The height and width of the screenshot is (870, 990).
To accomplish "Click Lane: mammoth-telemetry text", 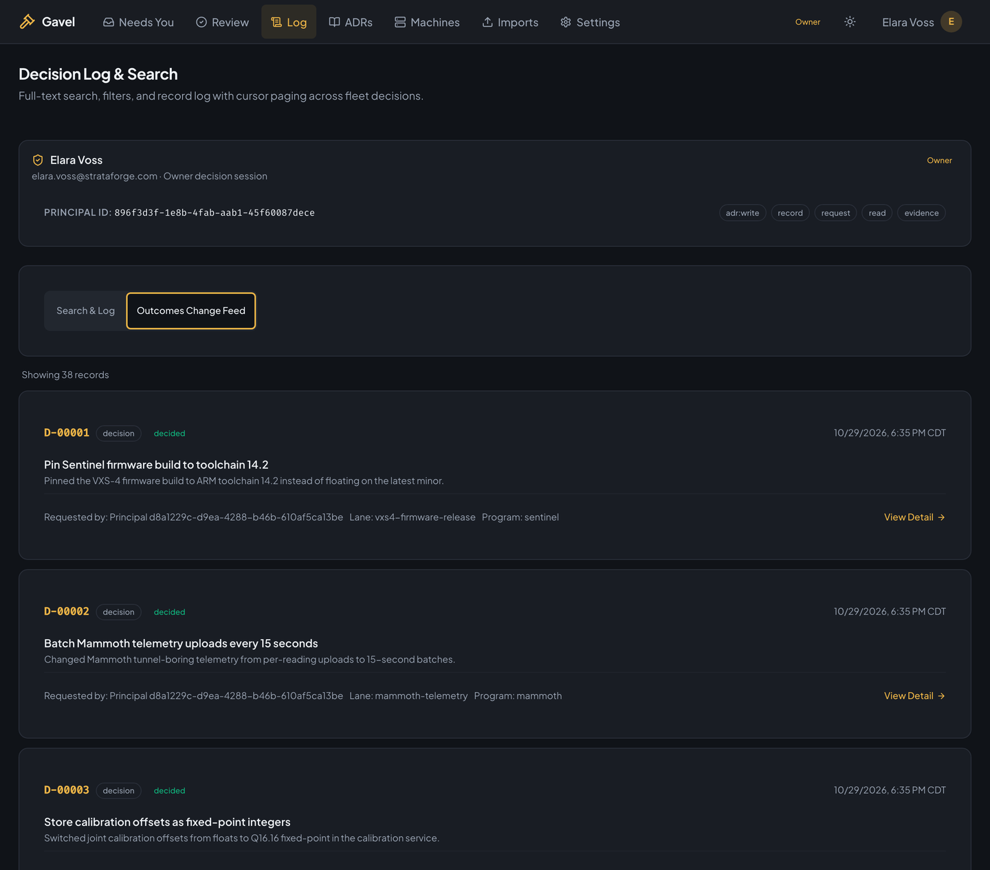I will click(x=408, y=695).
